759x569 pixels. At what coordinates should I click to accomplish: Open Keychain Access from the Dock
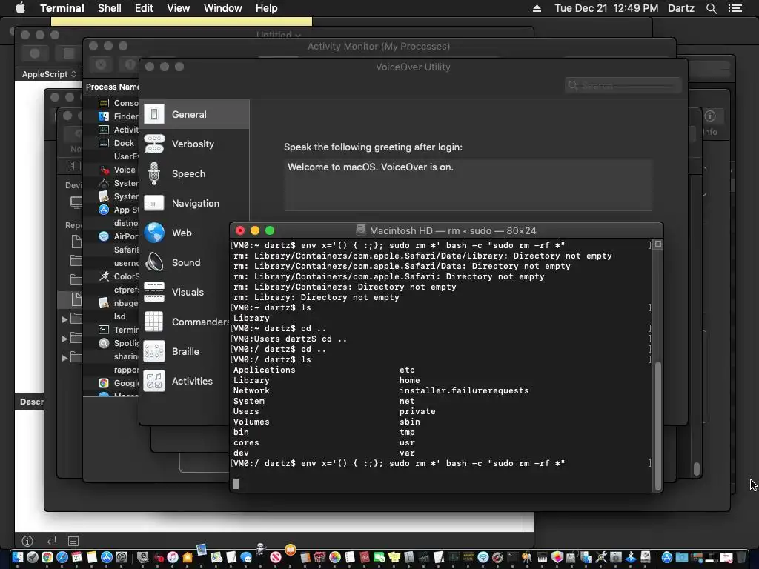(528, 557)
